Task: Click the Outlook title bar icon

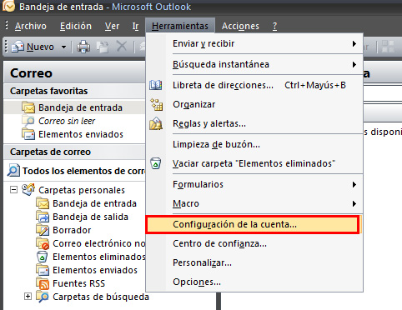Action: click(8, 6)
